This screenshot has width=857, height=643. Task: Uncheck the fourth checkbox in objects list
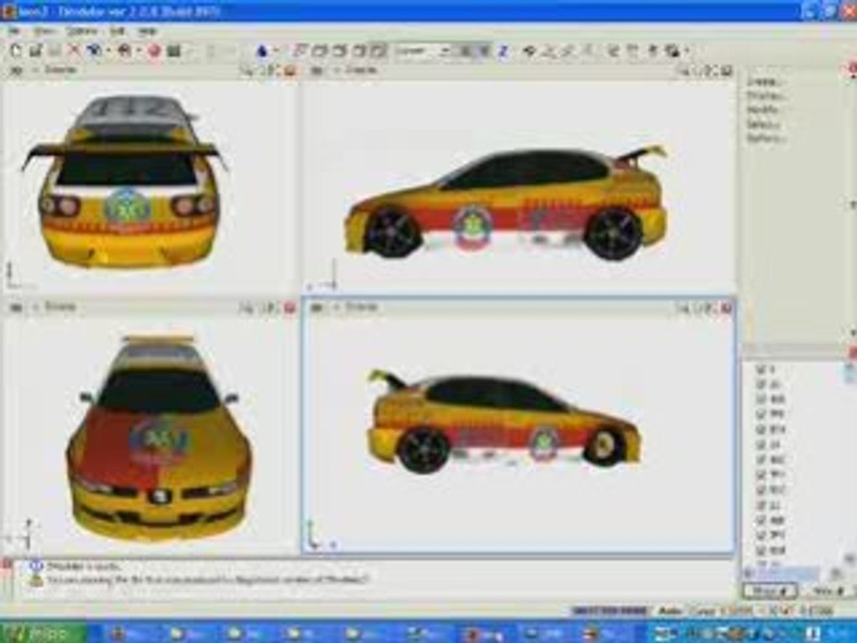coord(761,413)
